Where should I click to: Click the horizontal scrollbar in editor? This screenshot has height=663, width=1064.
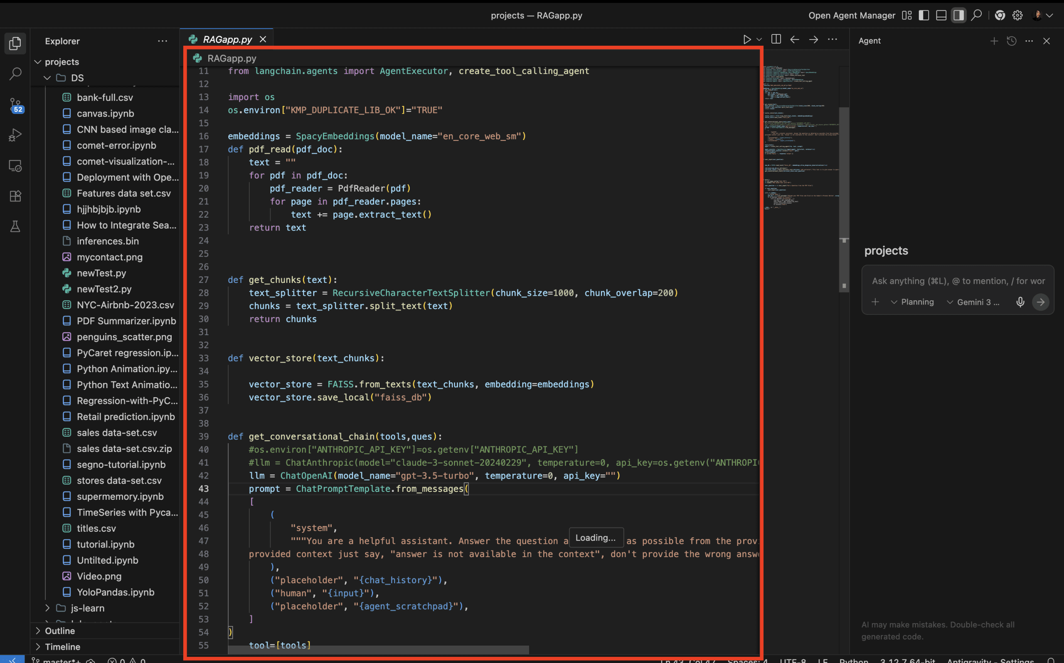377,649
